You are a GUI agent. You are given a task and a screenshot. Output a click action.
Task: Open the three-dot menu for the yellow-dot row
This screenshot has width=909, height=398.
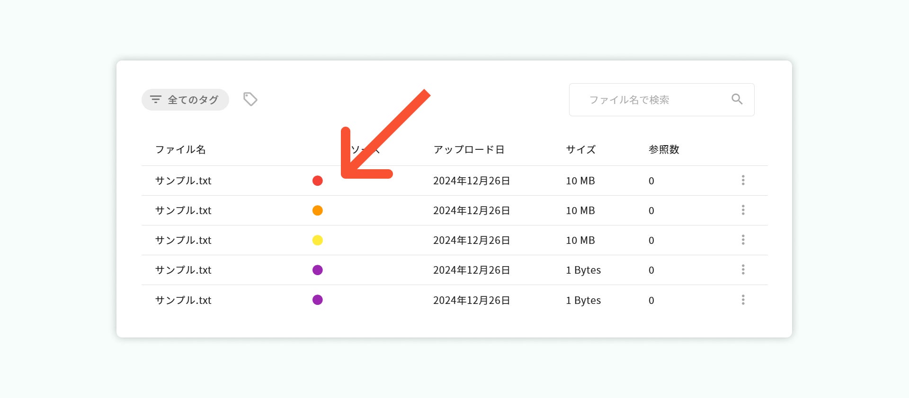click(743, 240)
